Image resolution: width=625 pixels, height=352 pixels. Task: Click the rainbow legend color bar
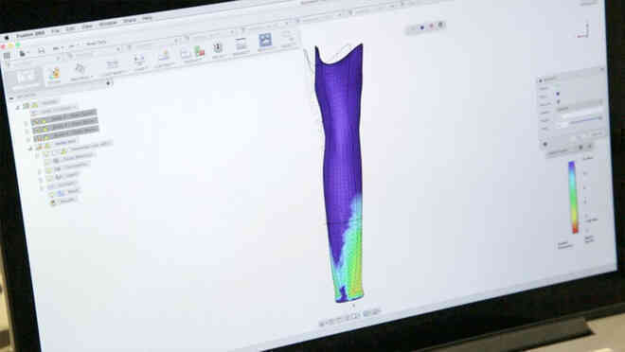[574, 197]
